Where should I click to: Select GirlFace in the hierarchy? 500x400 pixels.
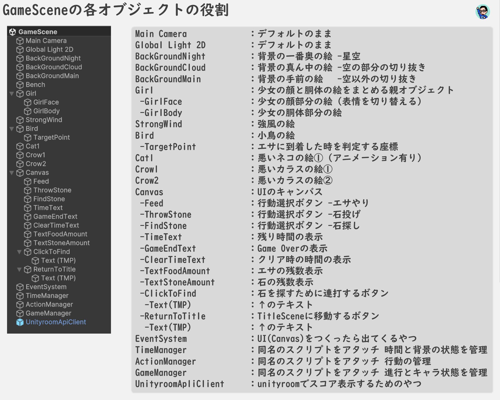pyautogui.click(x=46, y=102)
